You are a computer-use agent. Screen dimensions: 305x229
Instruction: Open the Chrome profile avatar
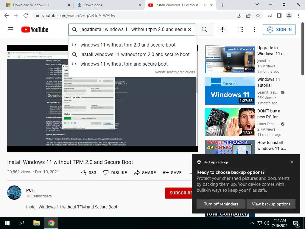click(x=289, y=16)
